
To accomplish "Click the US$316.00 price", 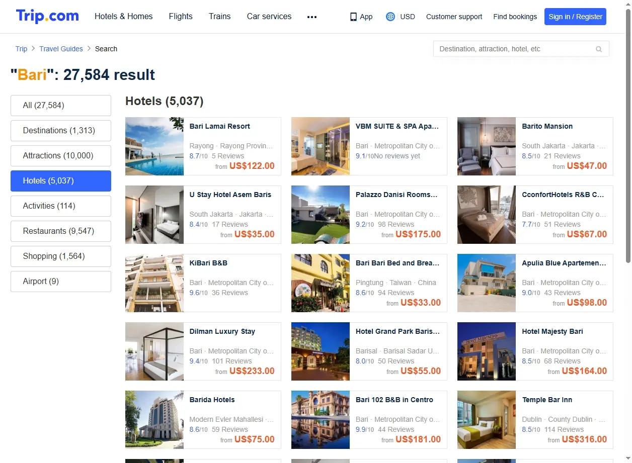I will (584, 439).
